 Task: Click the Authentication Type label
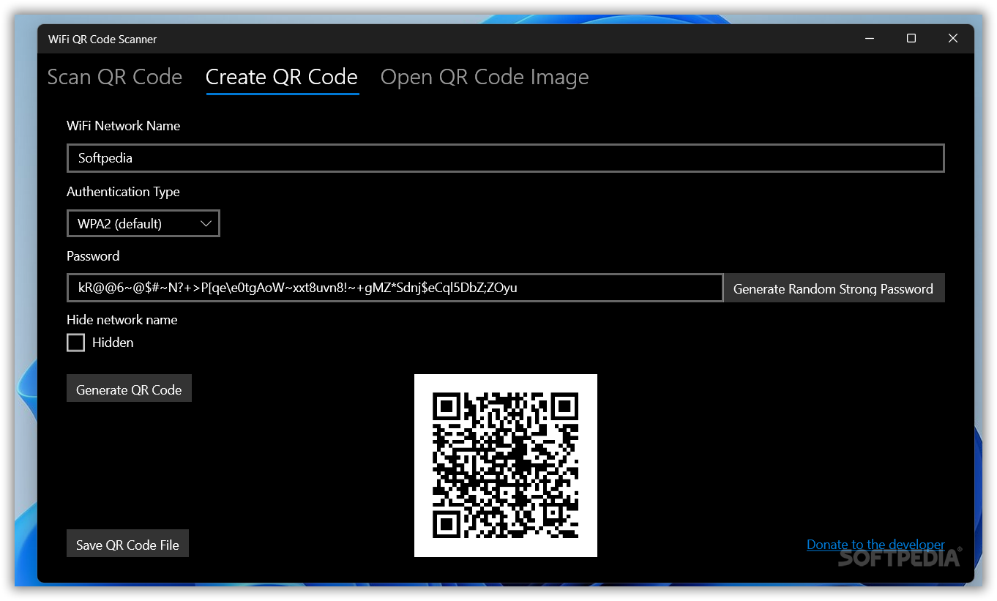[x=123, y=192]
